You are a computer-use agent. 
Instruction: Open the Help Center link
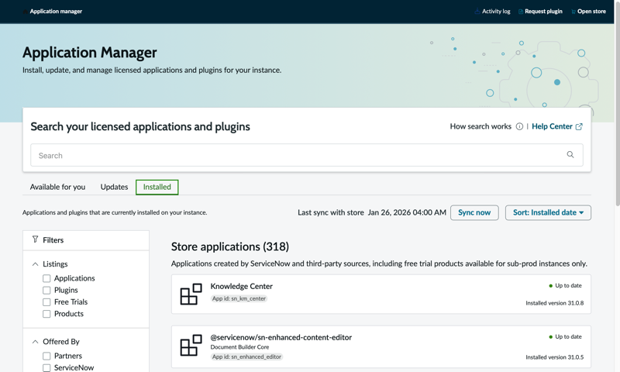pos(552,126)
